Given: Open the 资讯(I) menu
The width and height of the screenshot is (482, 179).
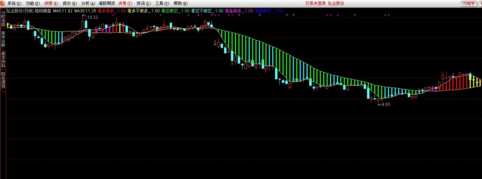Looking at the screenshot, I should click(143, 3).
